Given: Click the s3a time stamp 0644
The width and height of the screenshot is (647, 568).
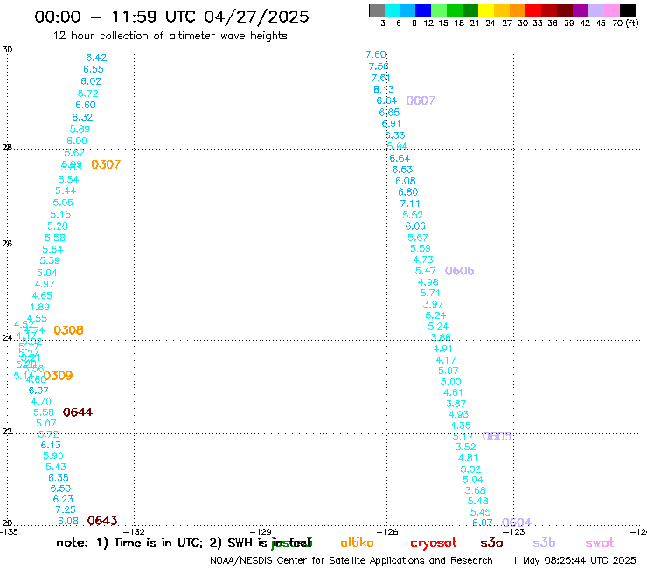Looking at the screenshot, I should pyautogui.click(x=78, y=412).
